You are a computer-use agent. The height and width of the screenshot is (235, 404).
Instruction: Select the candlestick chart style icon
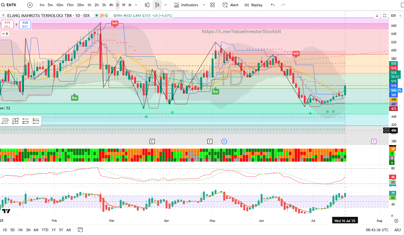point(157,5)
